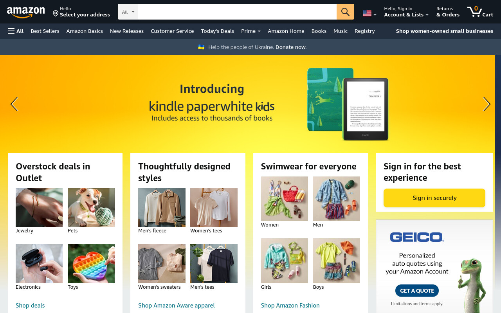Screen dimensions: 501x313
Task: Select the Toys pop-it thumbnail
Action: (x=91, y=264)
